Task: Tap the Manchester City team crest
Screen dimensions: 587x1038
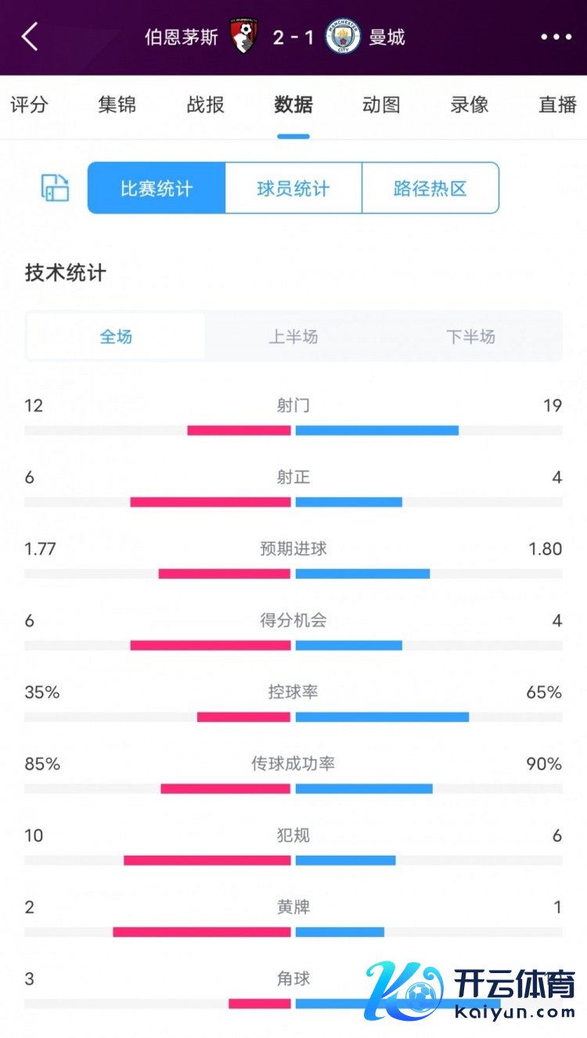Action: tap(343, 37)
